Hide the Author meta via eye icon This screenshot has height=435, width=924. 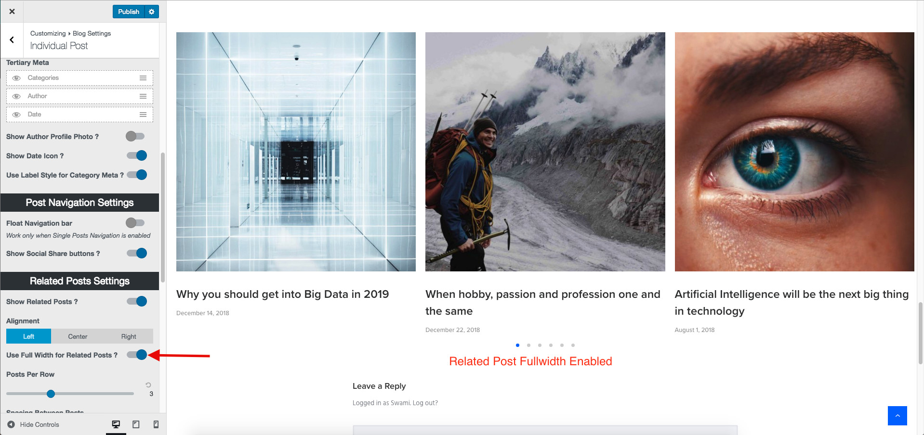tap(16, 96)
